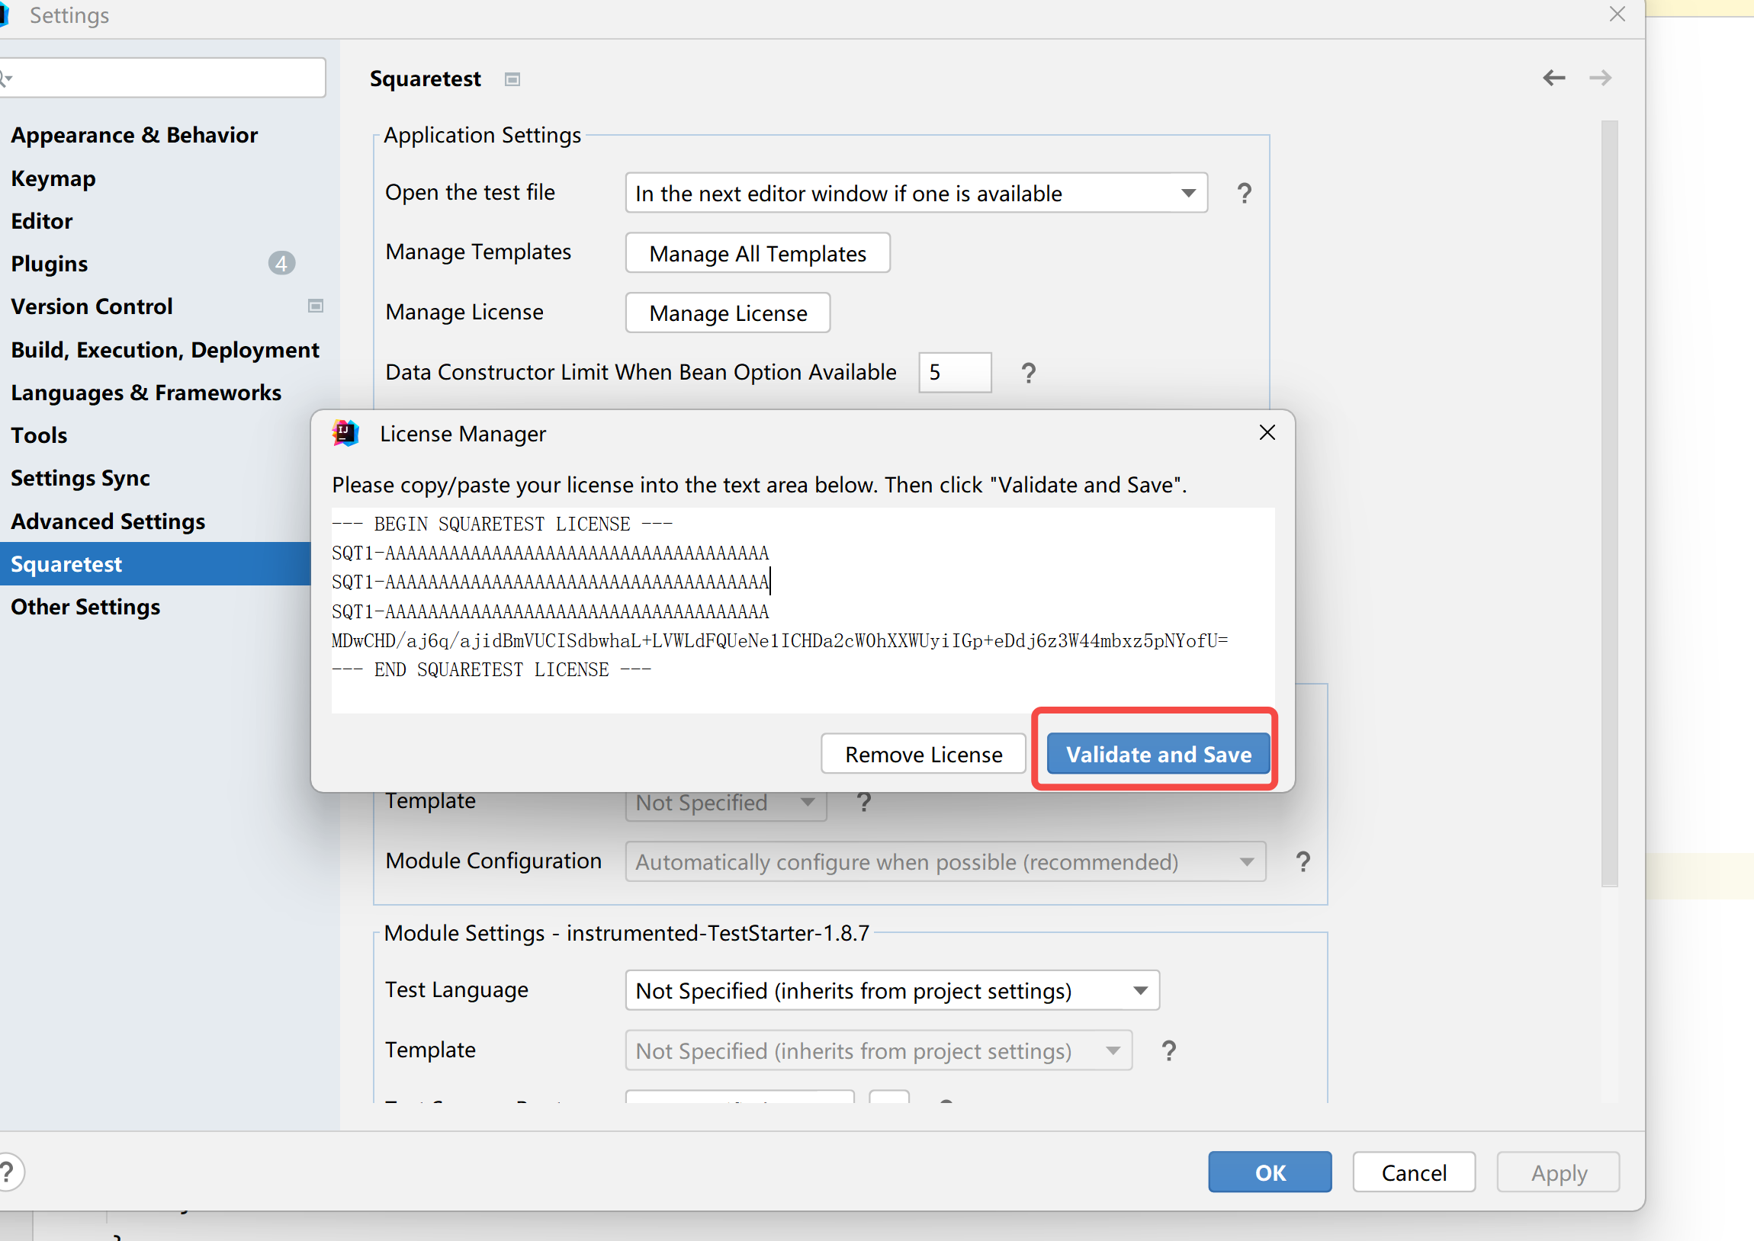Click the settings search field
Viewport: 1754px width, 1241px height.
pyautogui.click(x=162, y=78)
